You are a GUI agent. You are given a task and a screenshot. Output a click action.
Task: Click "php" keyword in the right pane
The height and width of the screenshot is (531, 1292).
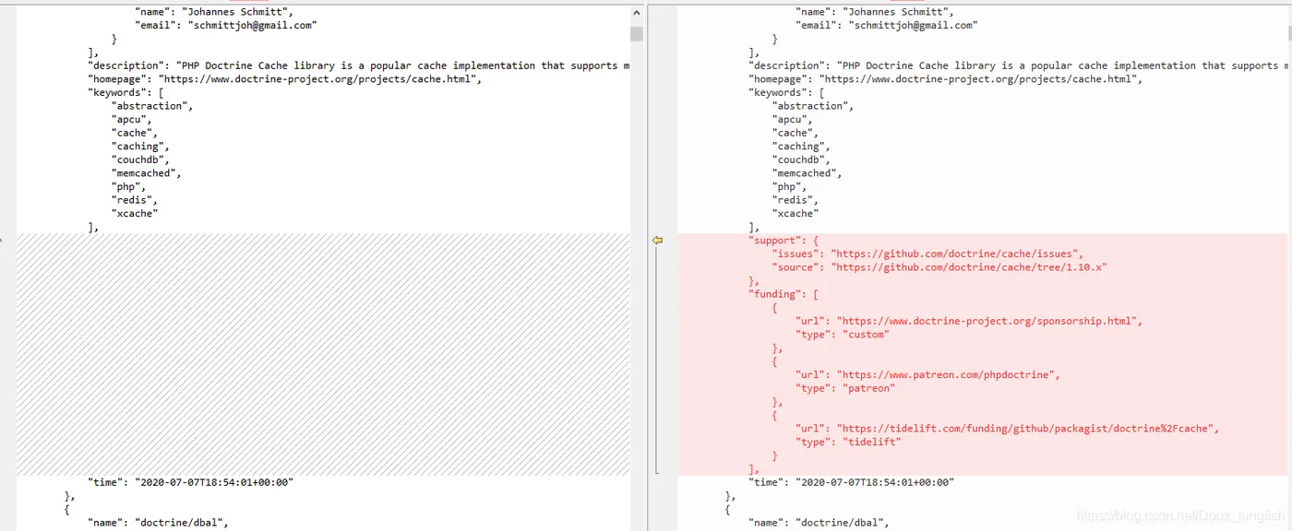click(x=791, y=186)
